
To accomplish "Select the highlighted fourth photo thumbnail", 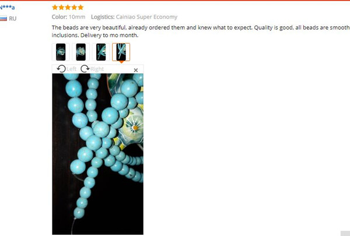I will coord(121,52).
